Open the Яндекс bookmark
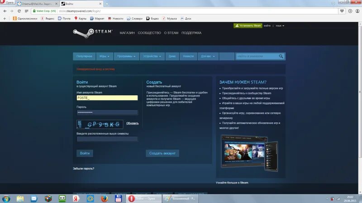The width and height of the screenshot is (362, 203). pyautogui.click(x=48, y=18)
